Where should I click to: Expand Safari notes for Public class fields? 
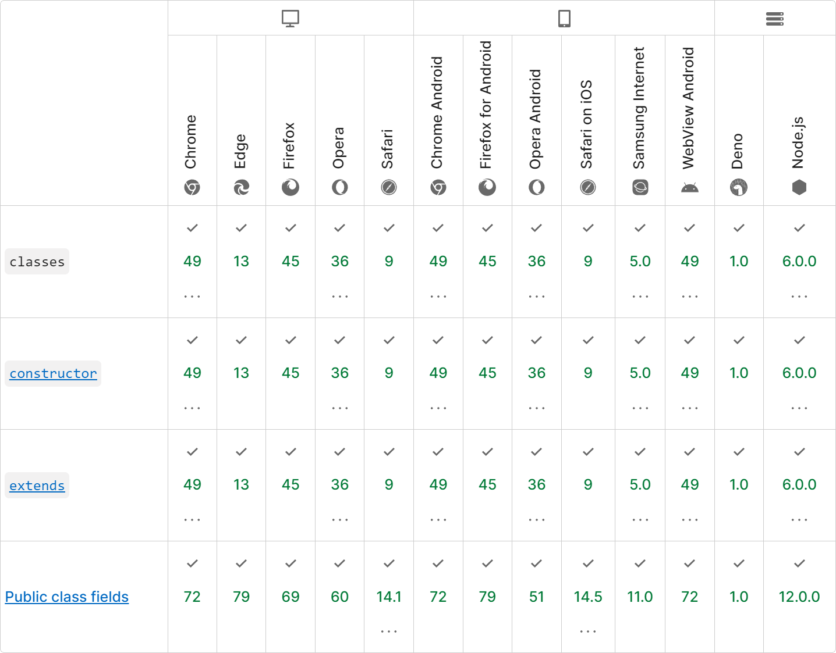tap(389, 631)
